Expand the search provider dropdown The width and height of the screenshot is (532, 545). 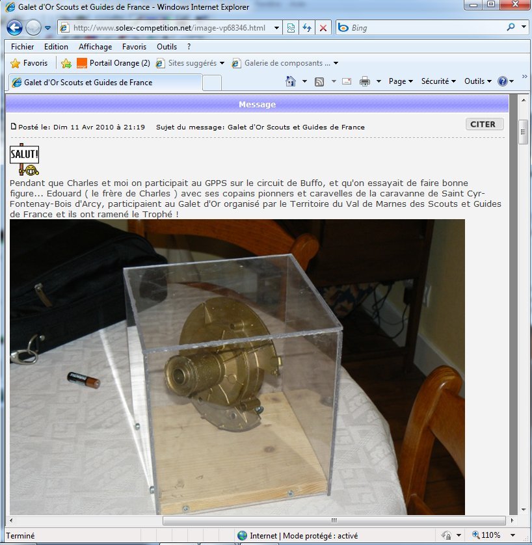pyautogui.click(x=524, y=27)
